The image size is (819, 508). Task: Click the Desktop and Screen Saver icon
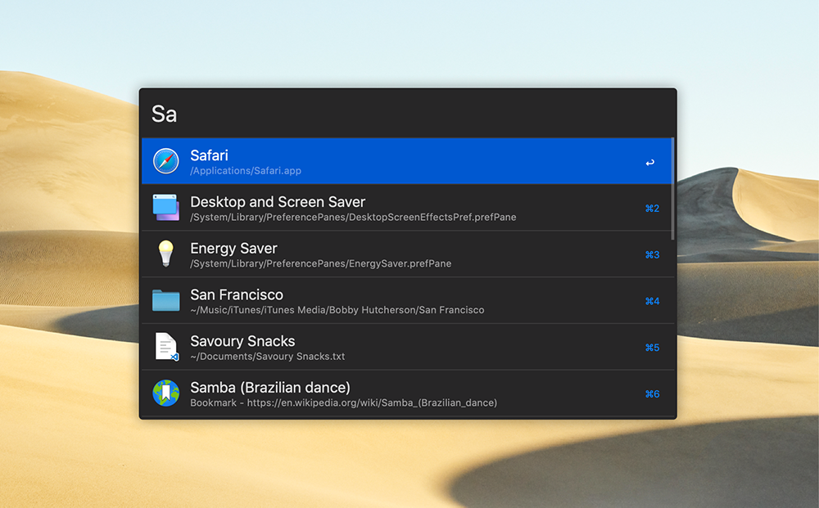click(166, 208)
